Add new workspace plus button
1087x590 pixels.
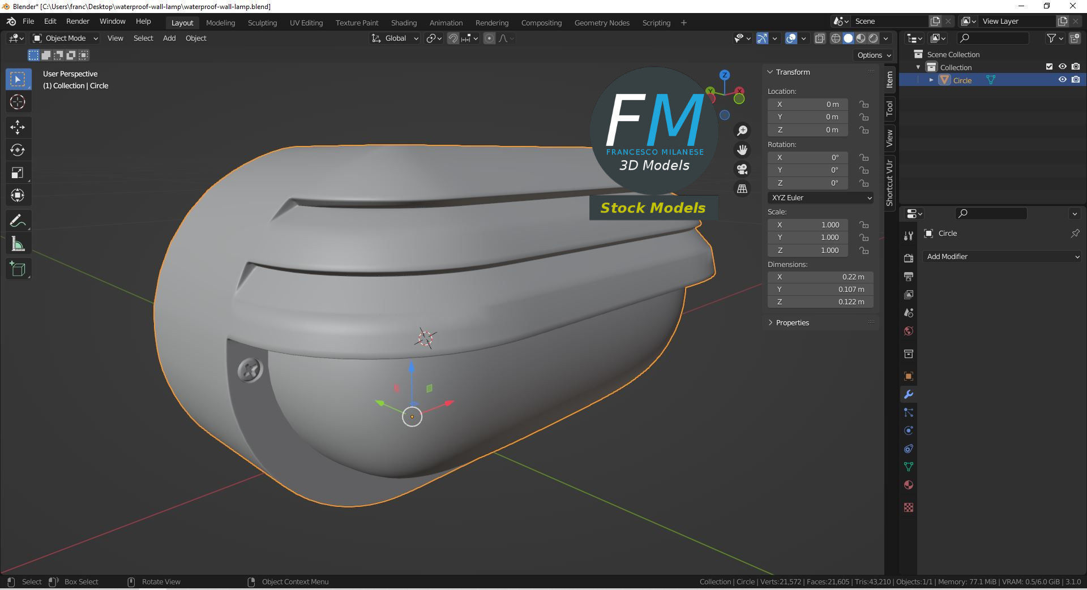point(684,23)
